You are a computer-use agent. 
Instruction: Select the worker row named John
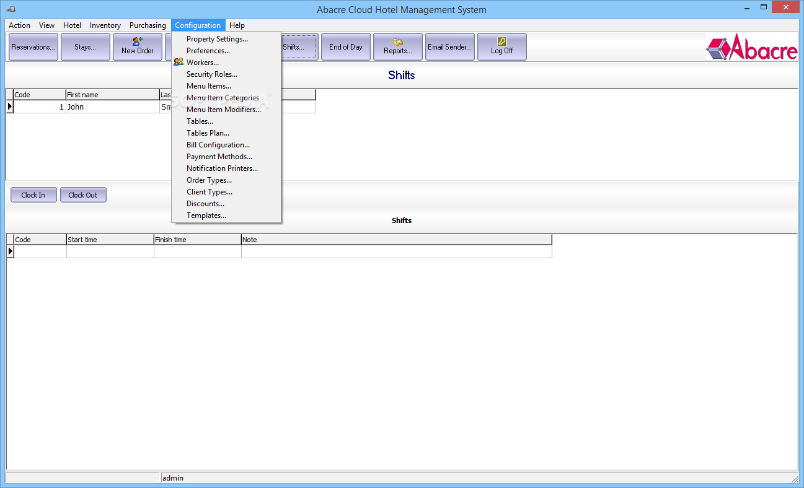click(161, 107)
